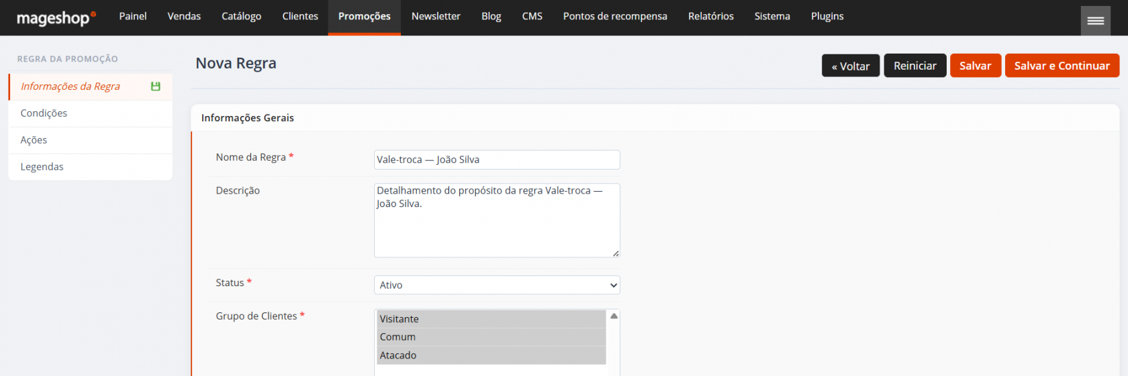The width and height of the screenshot is (1128, 376).
Task: Open Pontos de recompensa menu
Action: point(614,17)
